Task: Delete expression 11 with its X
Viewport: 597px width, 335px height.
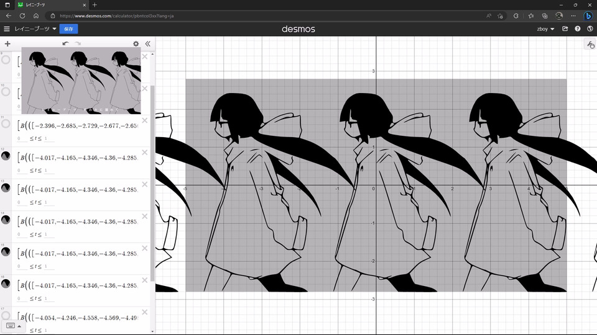Action: [145, 120]
